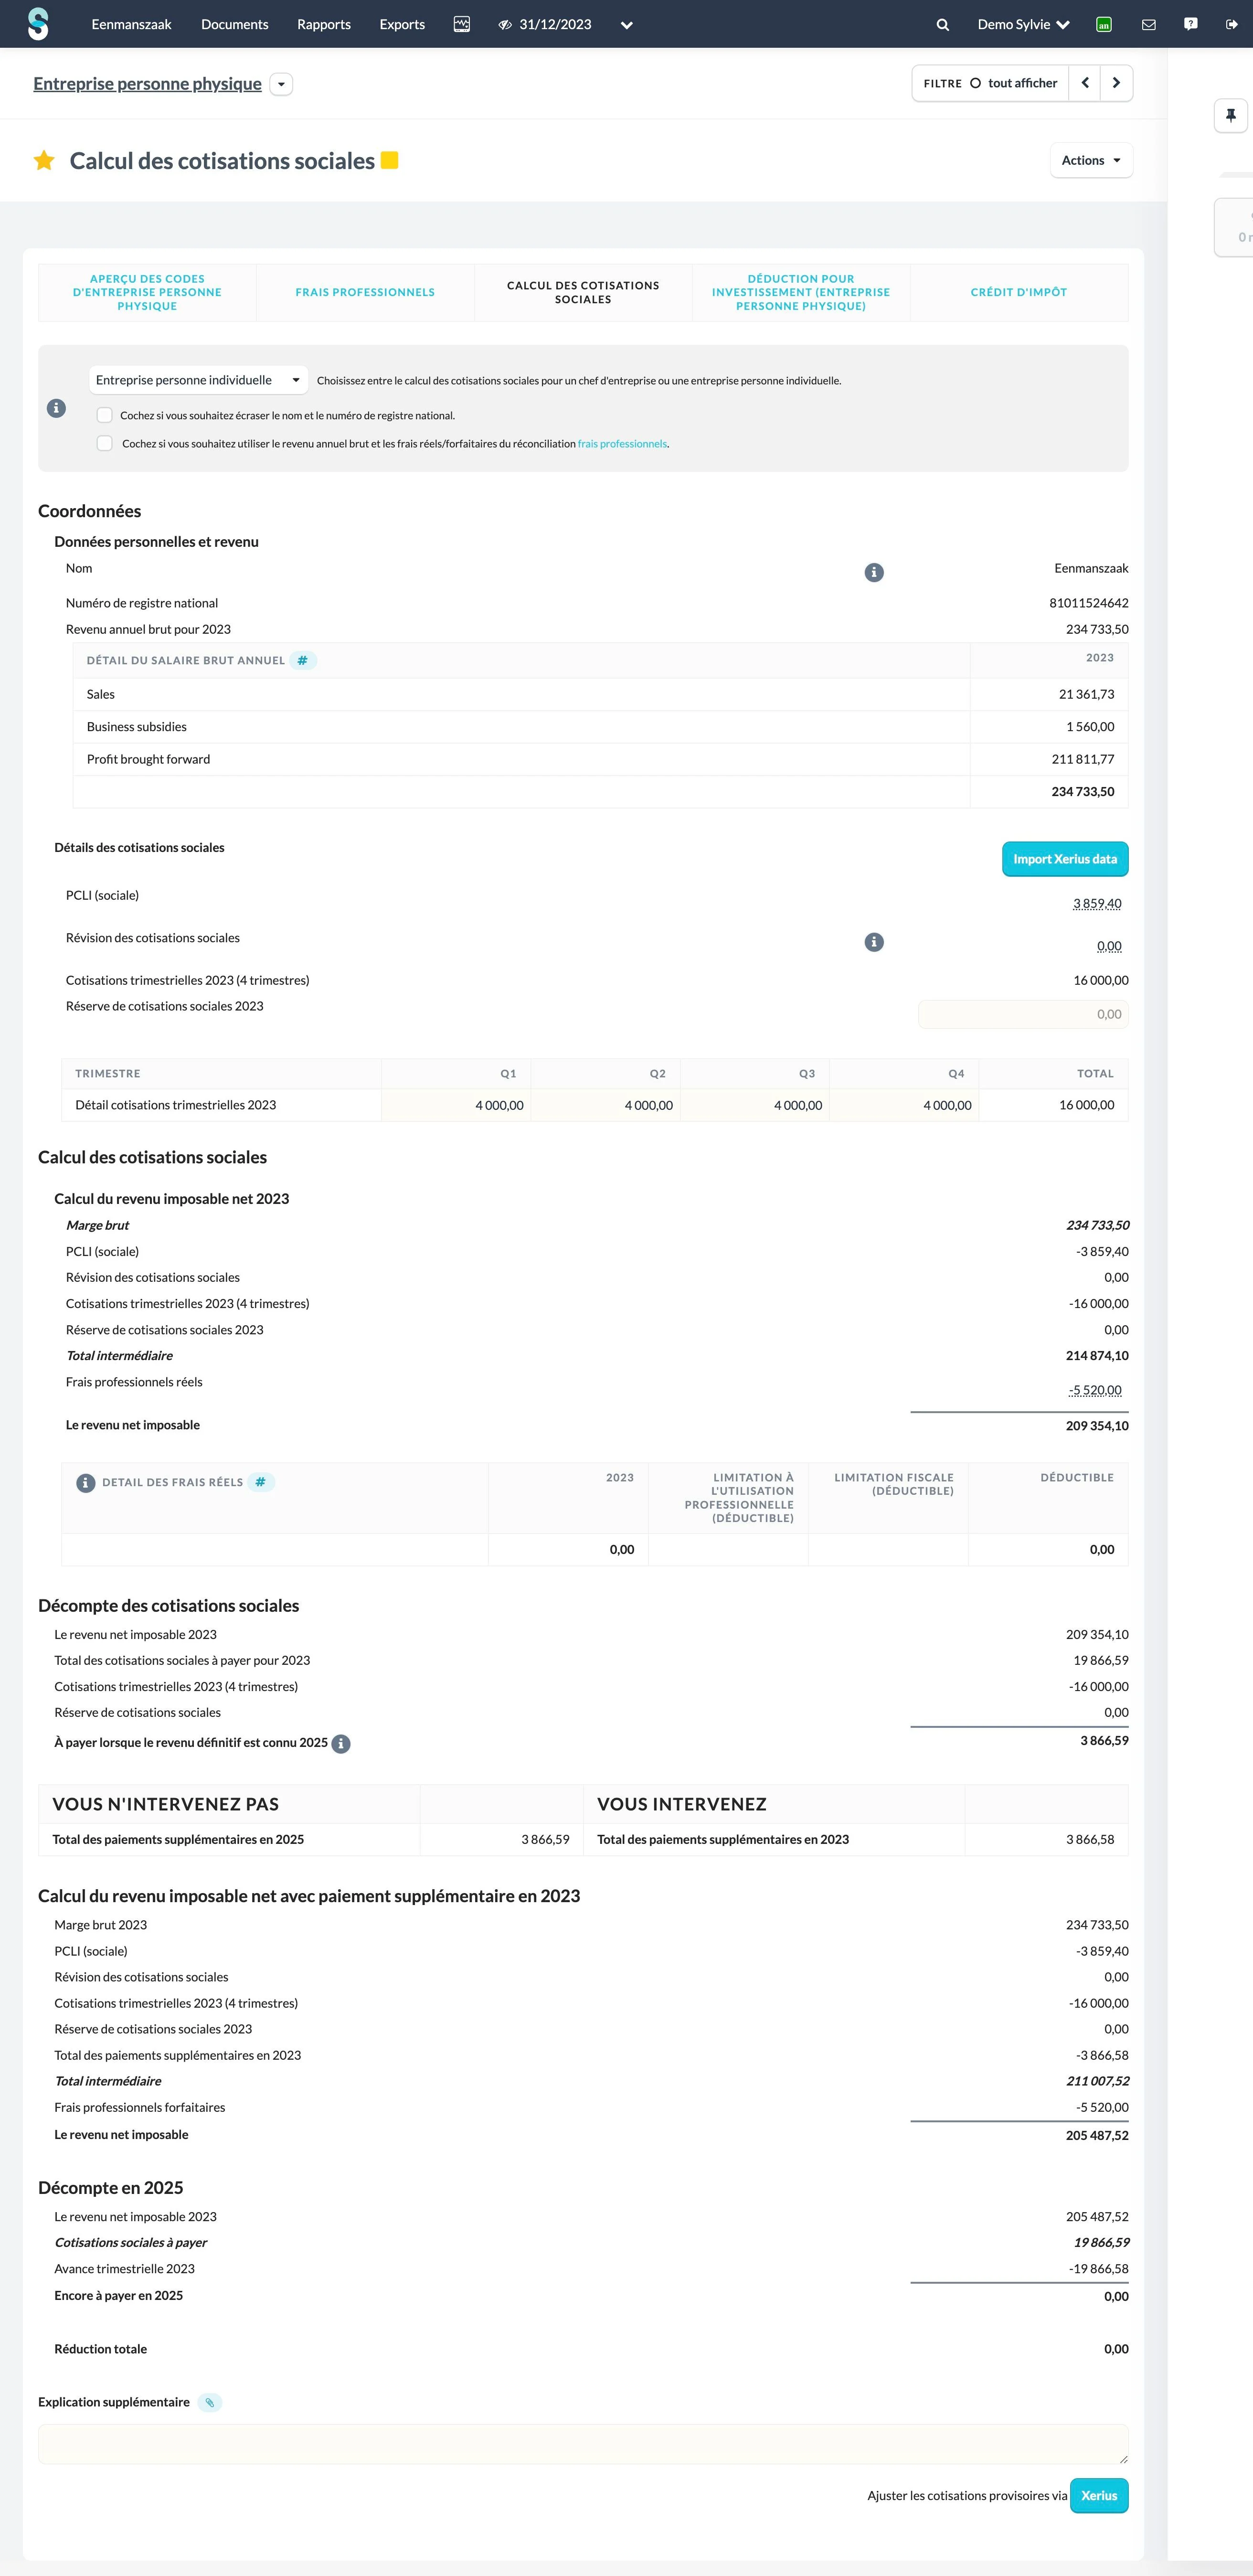Click the Xerius button at bottom
Screen dimensions: 1253x2576
(x=1099, y=2496)
